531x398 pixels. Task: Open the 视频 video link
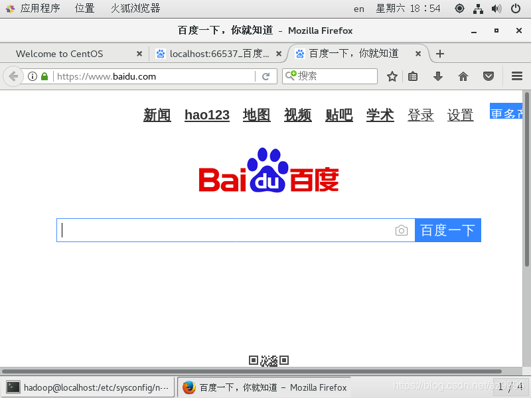(x=297, y=115)
